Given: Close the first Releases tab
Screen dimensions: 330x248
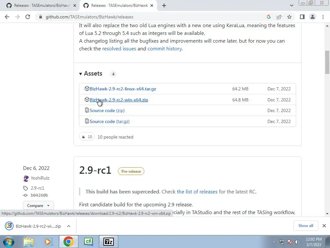Looking at the screenshot, I should (74, 6).
